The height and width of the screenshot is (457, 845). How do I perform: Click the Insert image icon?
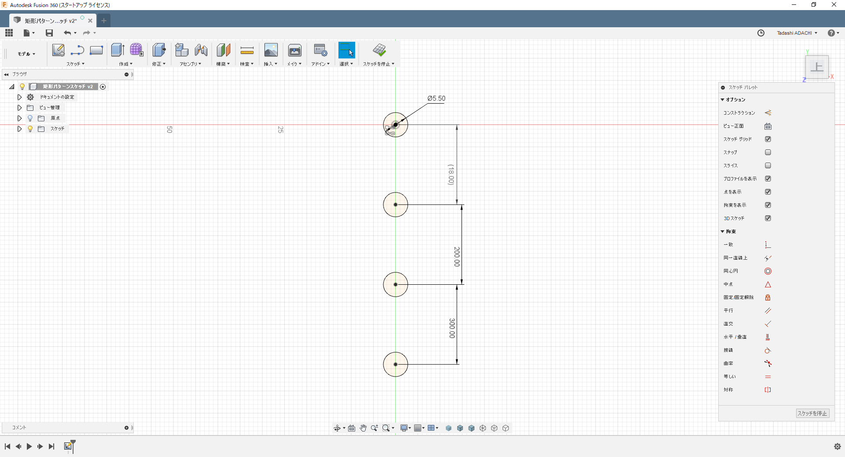tap(271, 50)
